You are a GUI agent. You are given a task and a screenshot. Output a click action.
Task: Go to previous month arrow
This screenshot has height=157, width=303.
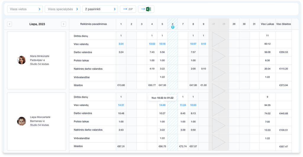(x=9, y=24)
